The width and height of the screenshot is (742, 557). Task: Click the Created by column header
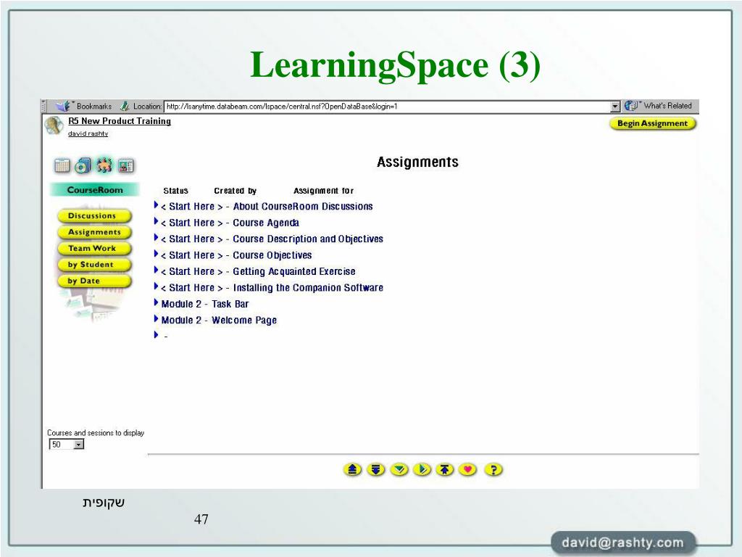coord(235,191)
